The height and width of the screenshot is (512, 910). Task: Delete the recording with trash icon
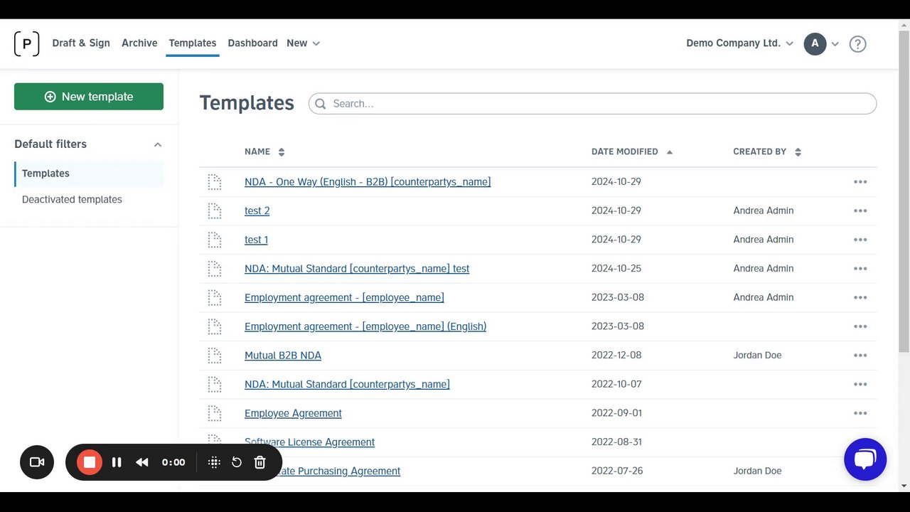[260, 462]
